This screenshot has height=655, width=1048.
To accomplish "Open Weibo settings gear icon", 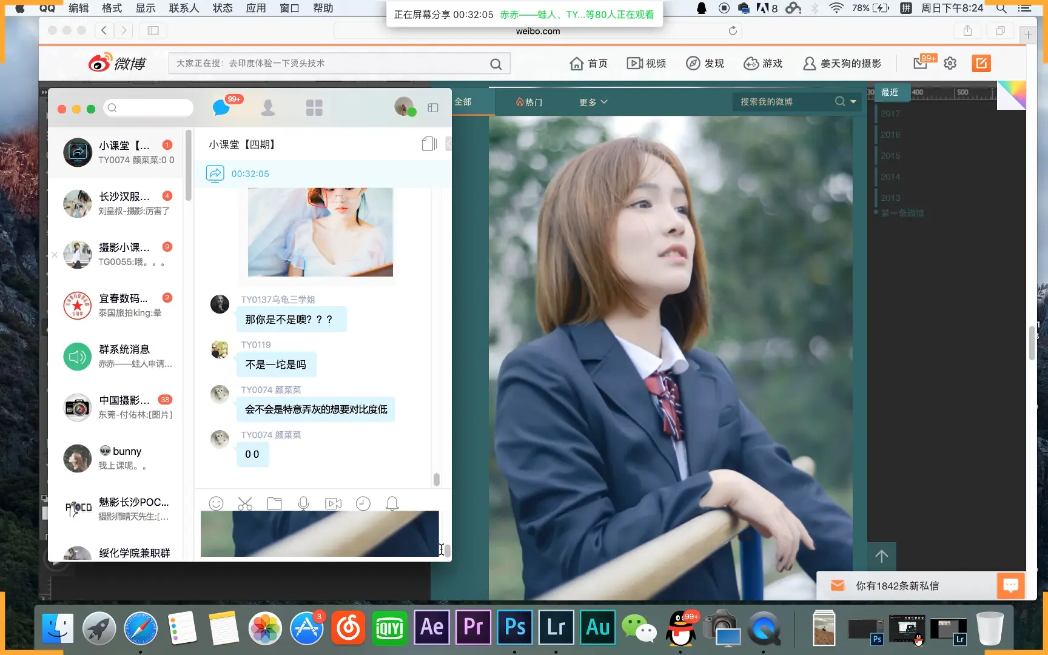I will (x=950, y=63).
